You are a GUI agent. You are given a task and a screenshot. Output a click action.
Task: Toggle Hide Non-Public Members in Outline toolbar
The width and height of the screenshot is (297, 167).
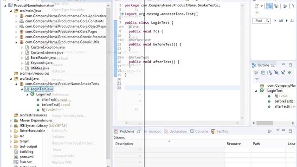289,72
